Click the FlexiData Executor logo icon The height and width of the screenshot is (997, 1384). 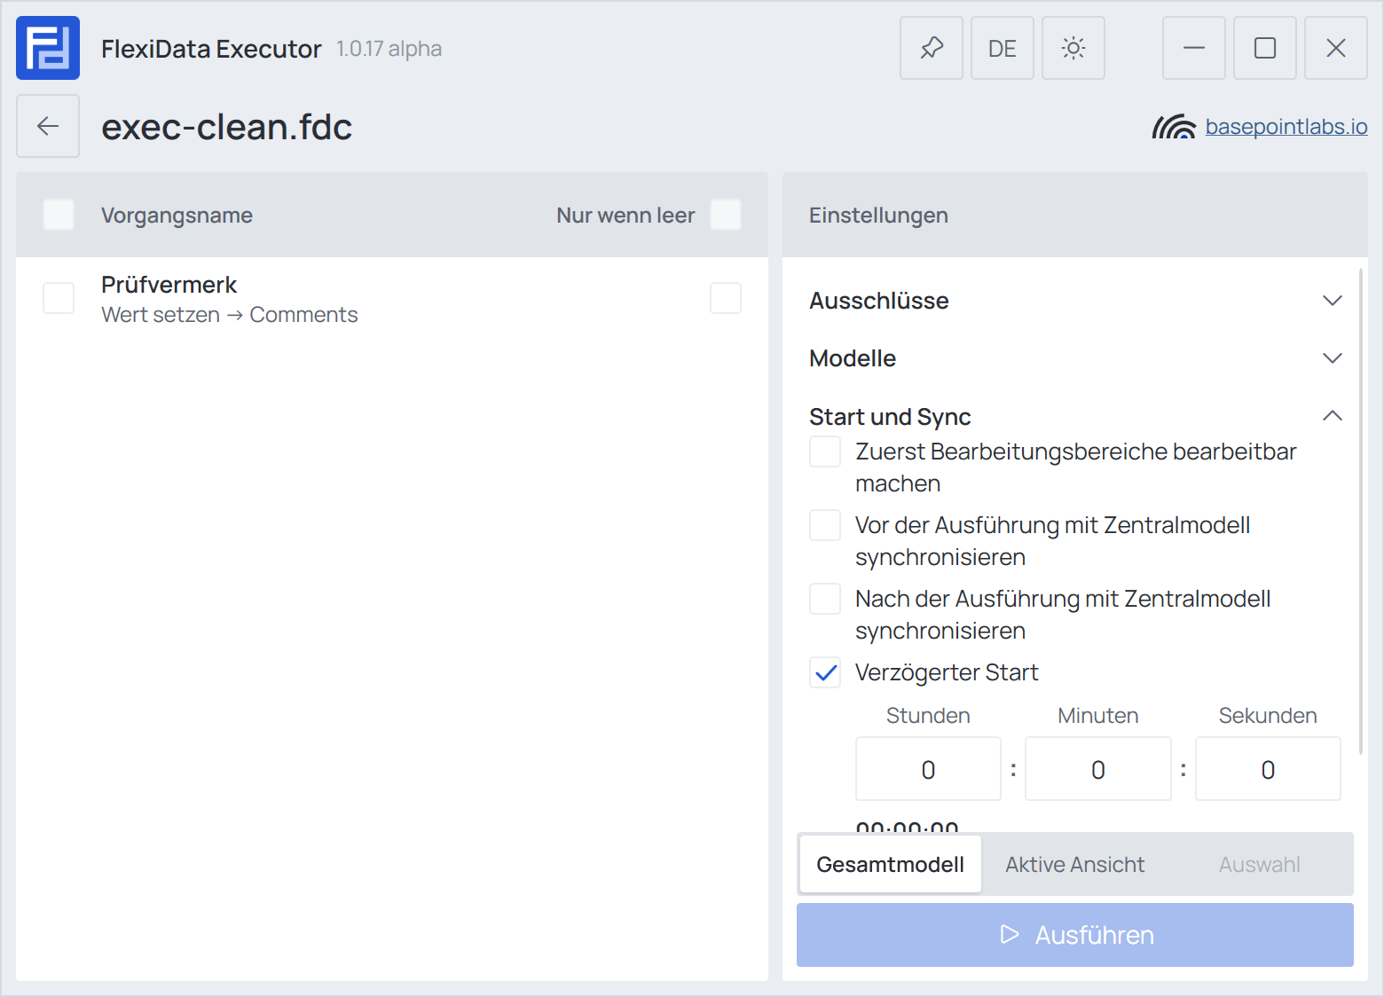(48, 48)
